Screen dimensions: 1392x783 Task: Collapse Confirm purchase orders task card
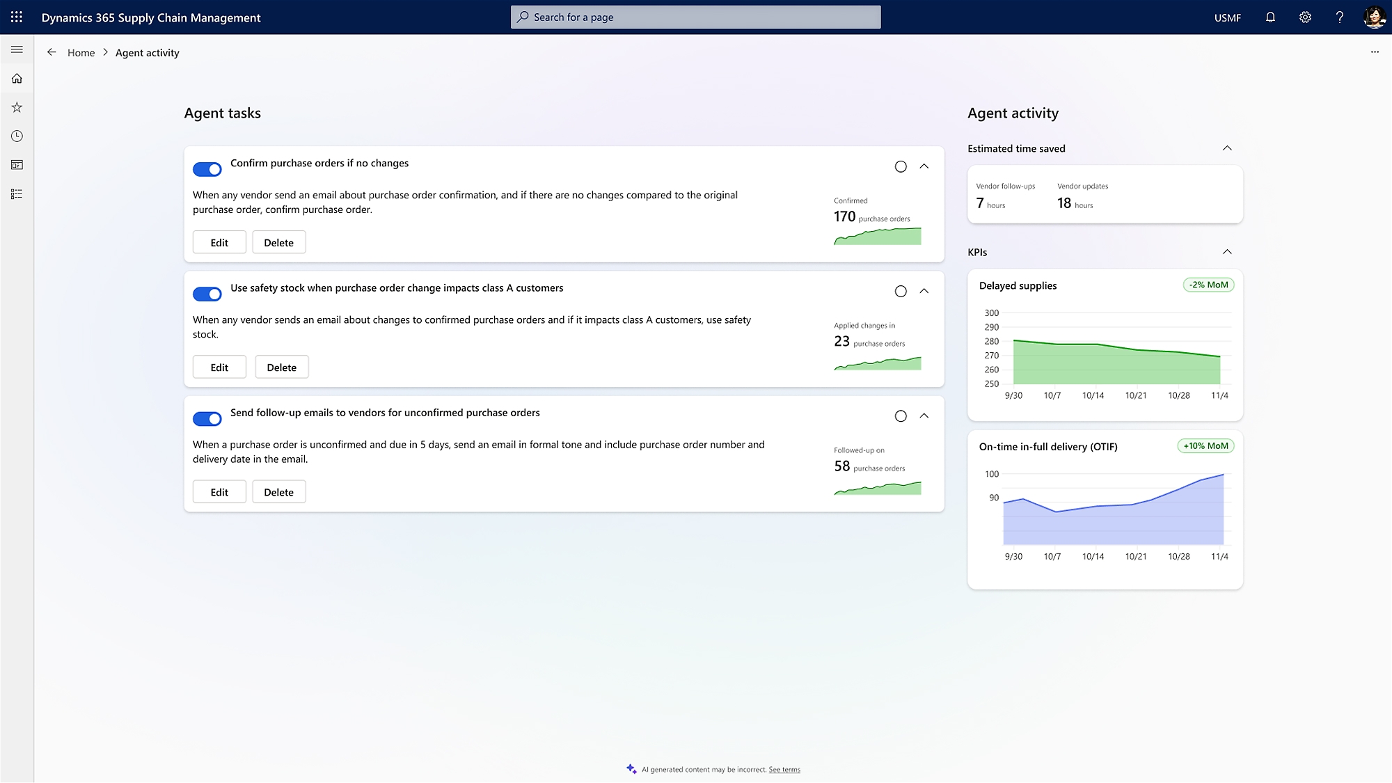(x=924, y=166)
